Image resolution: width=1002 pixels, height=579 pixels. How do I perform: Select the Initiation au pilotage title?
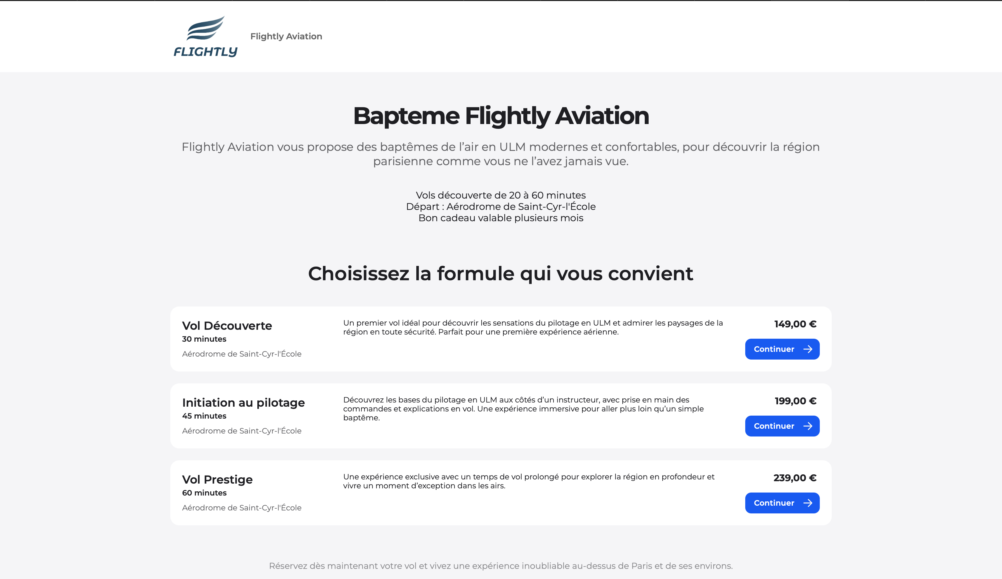pos(243,402)
